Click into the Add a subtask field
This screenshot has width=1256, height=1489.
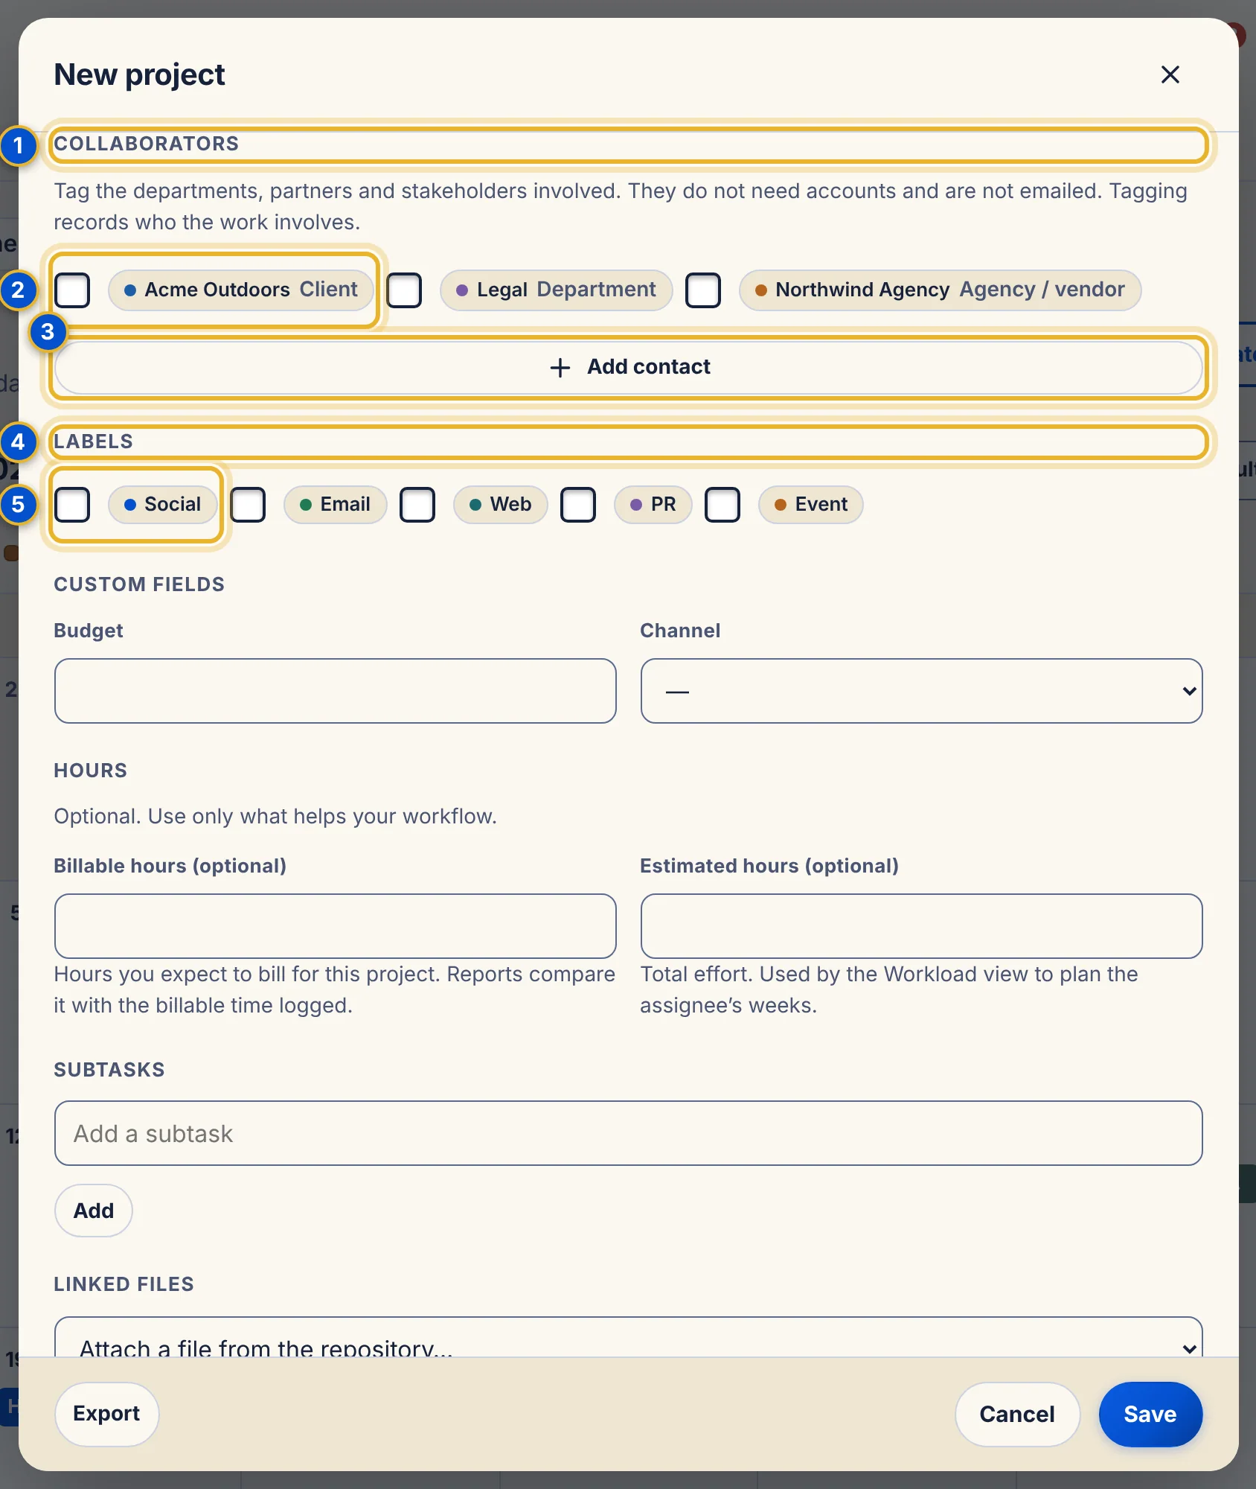629,1133
